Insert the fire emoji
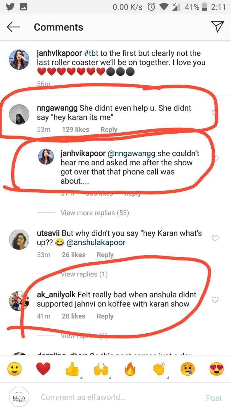Screen dimensions: 231x411 pos(130,370)
